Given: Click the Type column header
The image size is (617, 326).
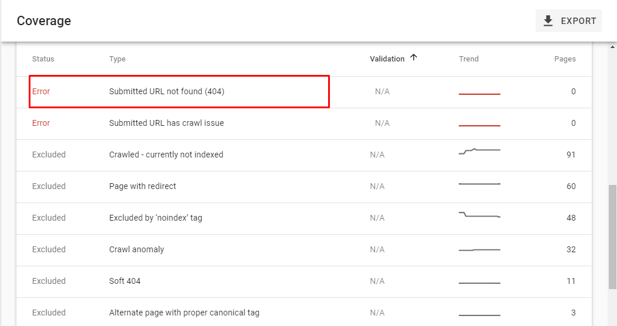Looking at the screenshot, I should [x=117, y=59].
